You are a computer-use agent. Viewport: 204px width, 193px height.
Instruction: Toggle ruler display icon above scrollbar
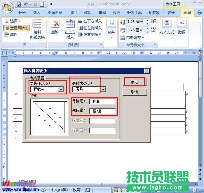pyautogui.click(x=200, y=54)
